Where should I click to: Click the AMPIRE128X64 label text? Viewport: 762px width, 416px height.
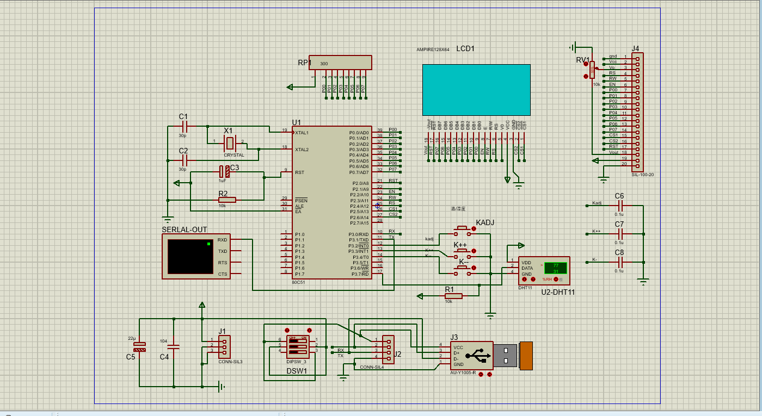point(433,49)
